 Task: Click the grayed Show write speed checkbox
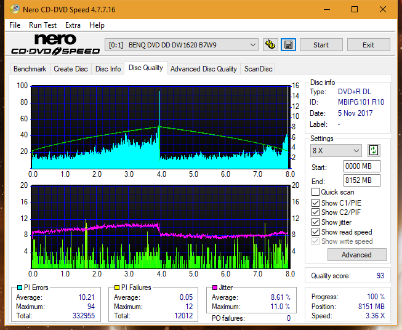[315, 241]
